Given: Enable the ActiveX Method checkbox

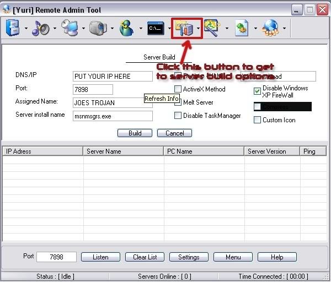Looking at the screenshot, I should coord(178,89).
